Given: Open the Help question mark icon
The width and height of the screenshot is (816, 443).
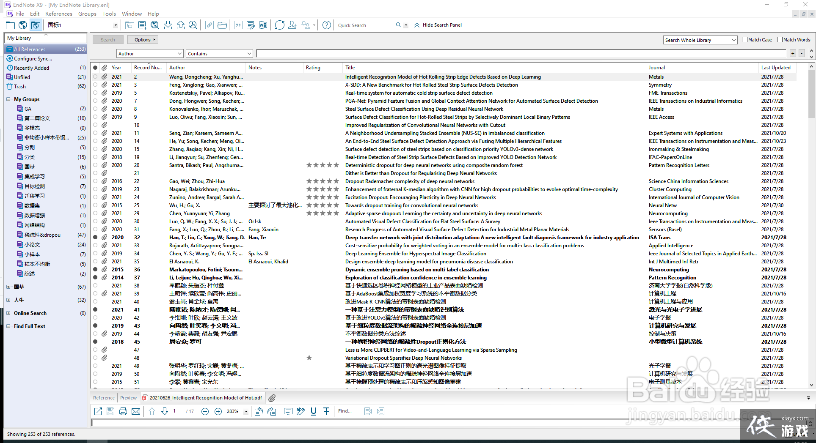Looking at the screenshot, I should [x=327, y=25].
